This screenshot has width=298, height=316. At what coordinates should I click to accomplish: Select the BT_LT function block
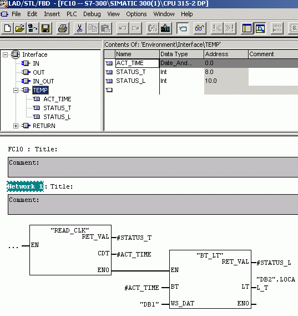tap(210, 279)
